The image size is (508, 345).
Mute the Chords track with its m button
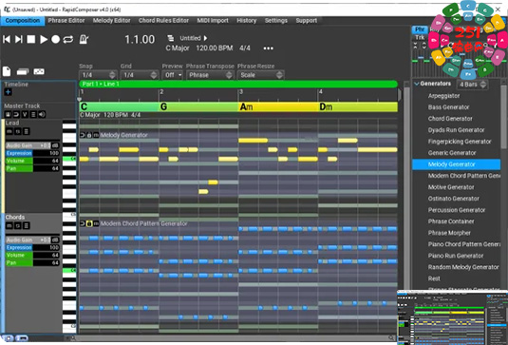point(9,225)
